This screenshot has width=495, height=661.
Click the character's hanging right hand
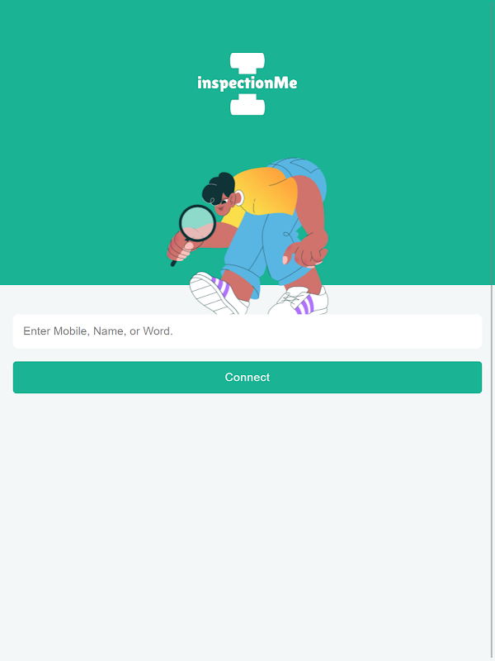[x=305, y=254]
